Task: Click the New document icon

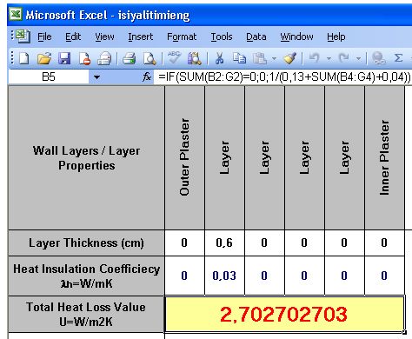Action: pos(24,58)
